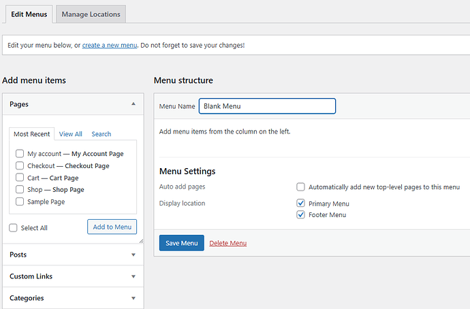Uncheck the Primary Menu display location
This screenshot has width=470, height=309.
click(x=300, y=204)
